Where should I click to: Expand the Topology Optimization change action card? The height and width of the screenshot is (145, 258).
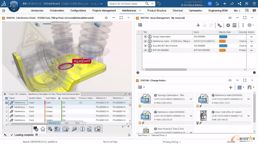191,99
